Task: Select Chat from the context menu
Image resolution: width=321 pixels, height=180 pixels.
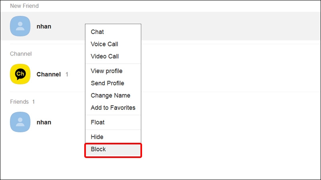Action: (x=98, y=32)
